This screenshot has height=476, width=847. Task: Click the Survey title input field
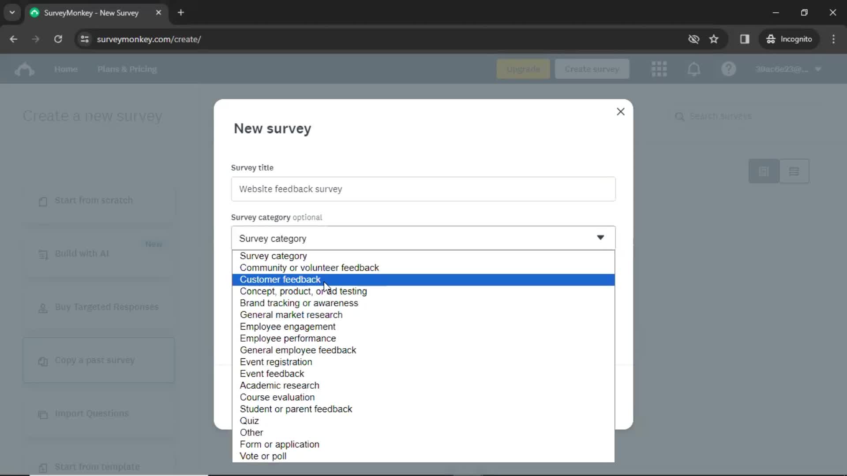click(x=424, y=188)
